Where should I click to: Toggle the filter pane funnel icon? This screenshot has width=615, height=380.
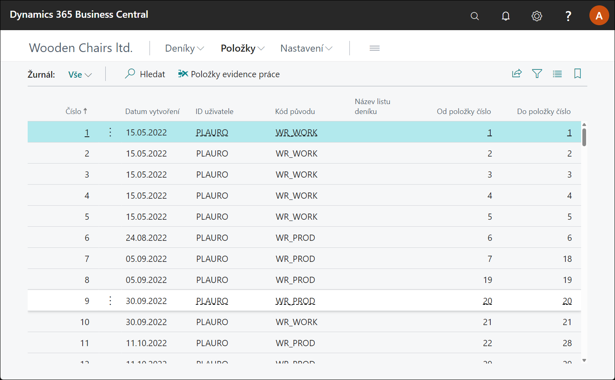(x=537, y=74)
